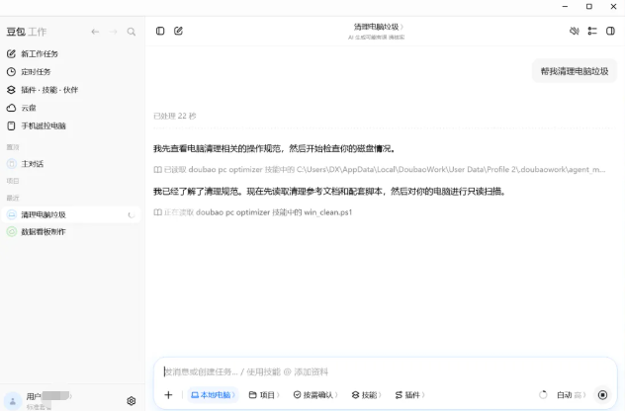
Task: Open the user profile avatar
Action: point(13,401)
